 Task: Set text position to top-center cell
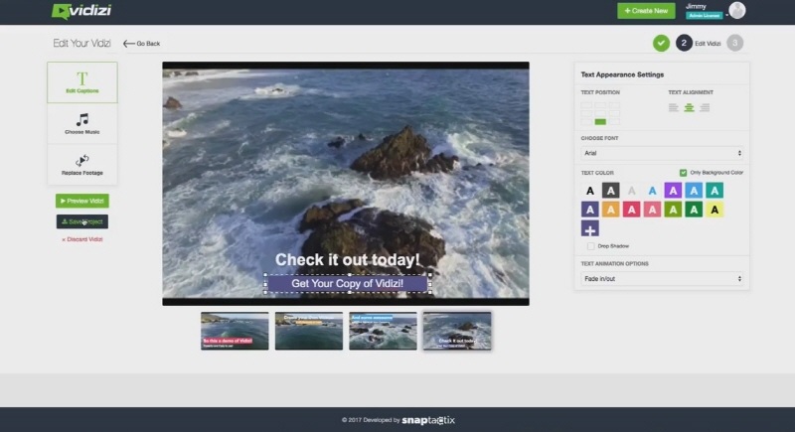coord(600,105)
